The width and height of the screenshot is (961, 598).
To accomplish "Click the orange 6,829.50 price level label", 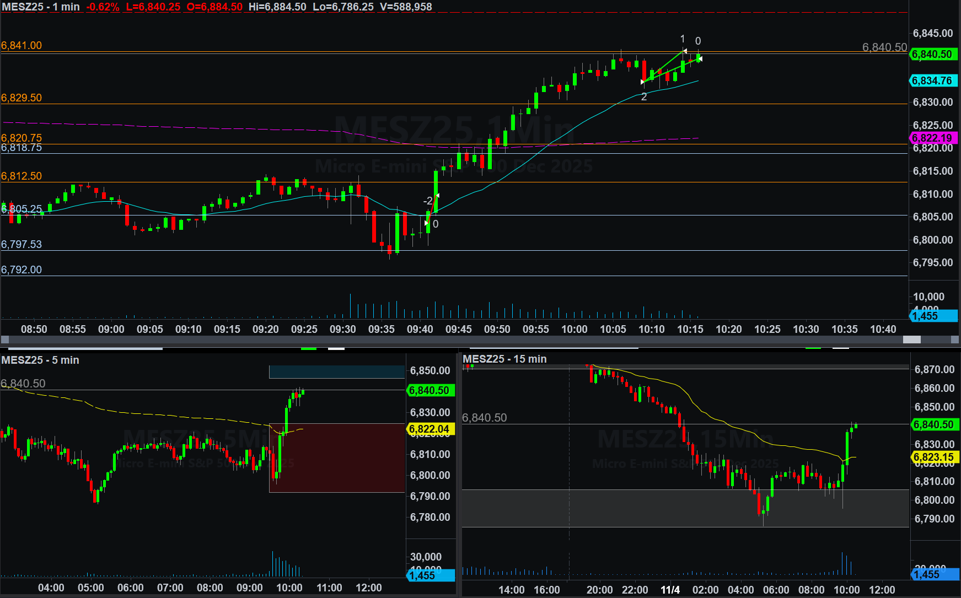I will [22, 98].
